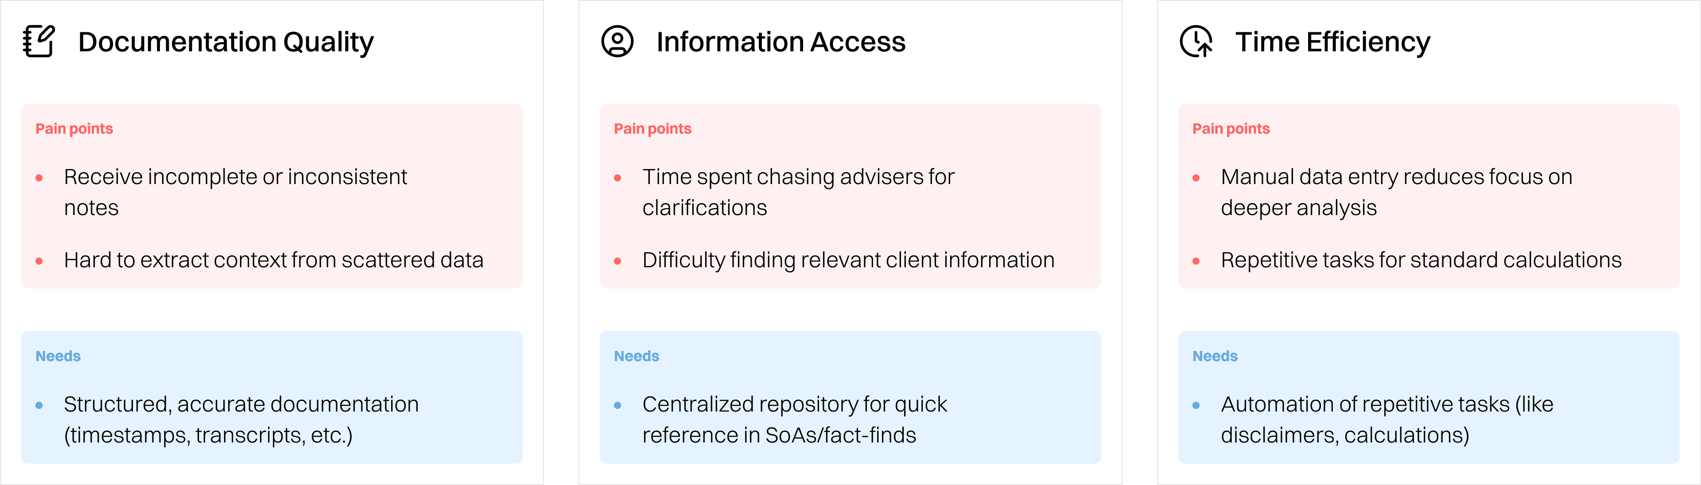Screen dimensions: 1701x485
Task: Select the Time Efficiency heading
Action: [1332, 42]
